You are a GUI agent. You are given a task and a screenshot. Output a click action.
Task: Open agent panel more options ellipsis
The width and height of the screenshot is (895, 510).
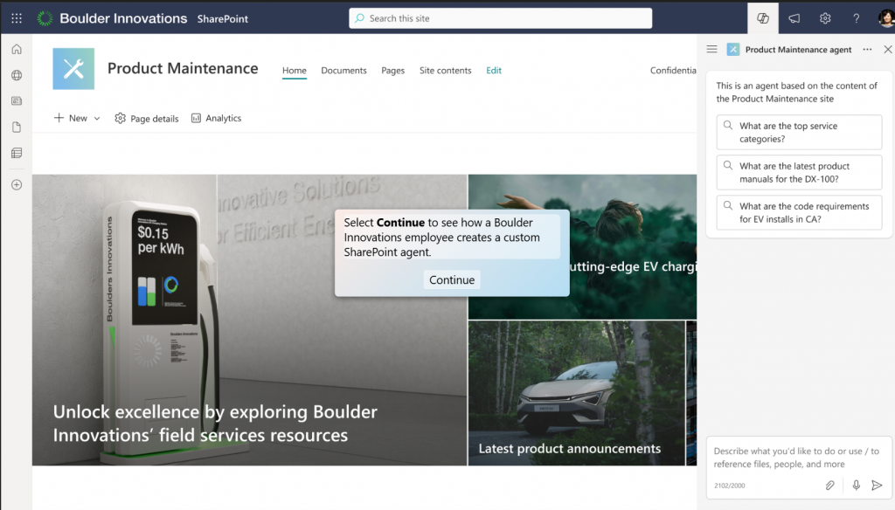(x=867, y=49)
